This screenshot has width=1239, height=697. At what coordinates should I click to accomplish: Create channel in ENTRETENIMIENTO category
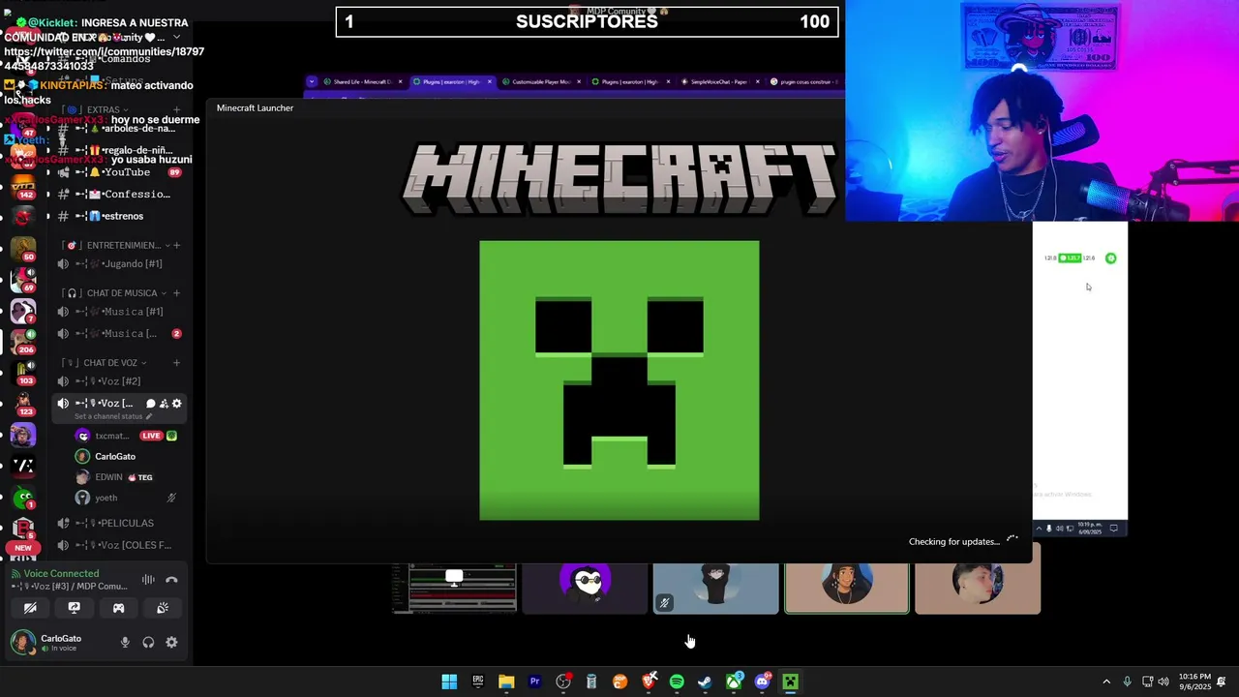[176, 246]
